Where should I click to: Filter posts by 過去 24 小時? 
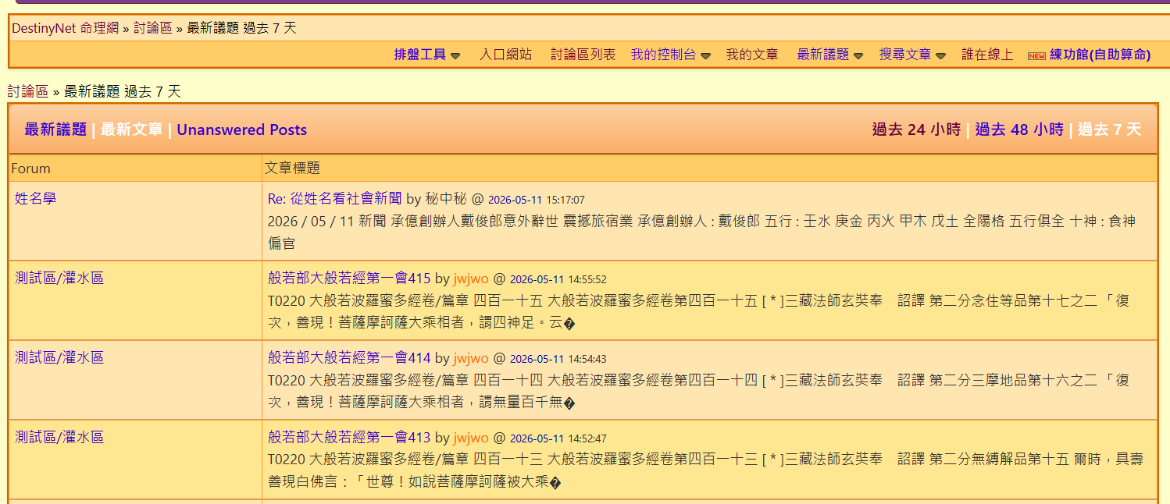point(916,130)
